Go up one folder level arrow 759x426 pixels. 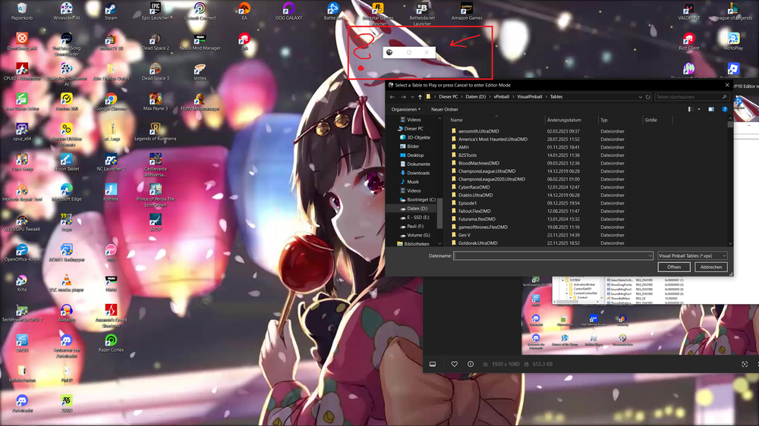tap(420, 97)
